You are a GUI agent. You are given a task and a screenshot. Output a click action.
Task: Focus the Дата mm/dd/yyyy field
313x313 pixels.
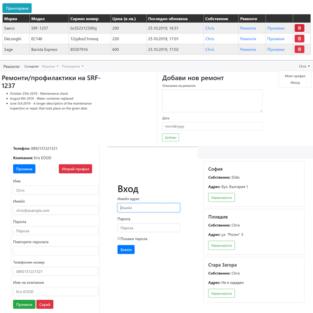(212, 126)
